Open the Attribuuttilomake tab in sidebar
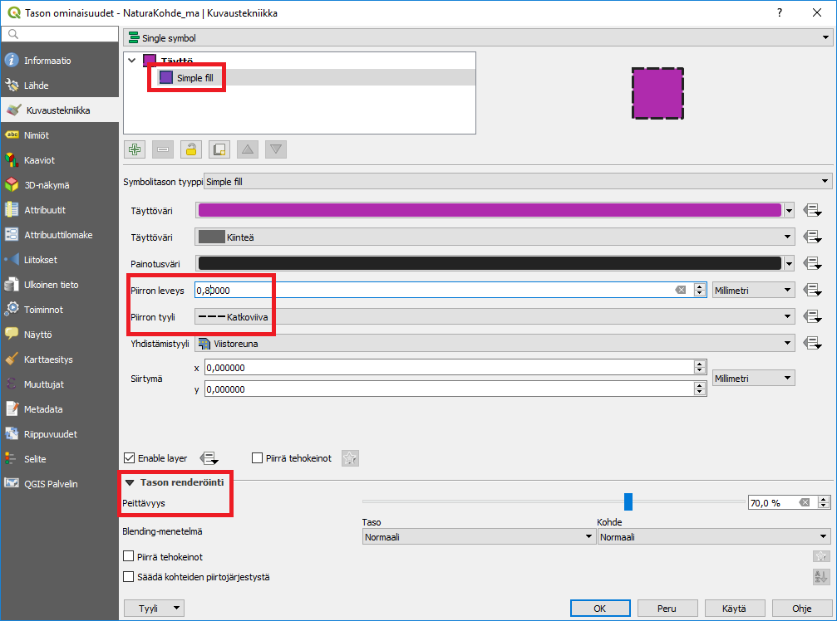 [x=57, y=234]
